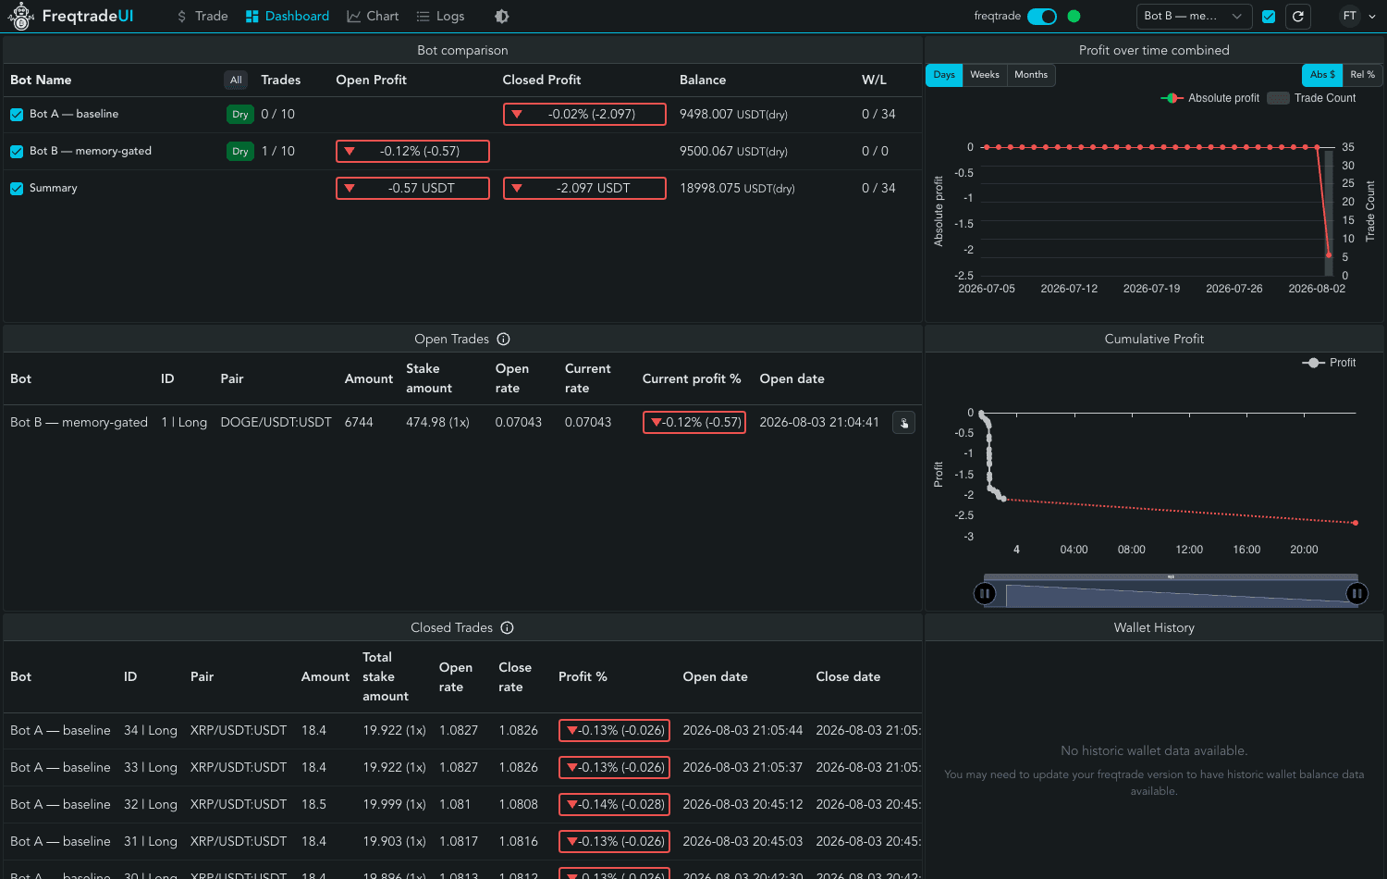This screenshot has height=879, width=1387.
Task: Click open trade profit -0.12% (-0.57) badge
Action: point(694,422)
